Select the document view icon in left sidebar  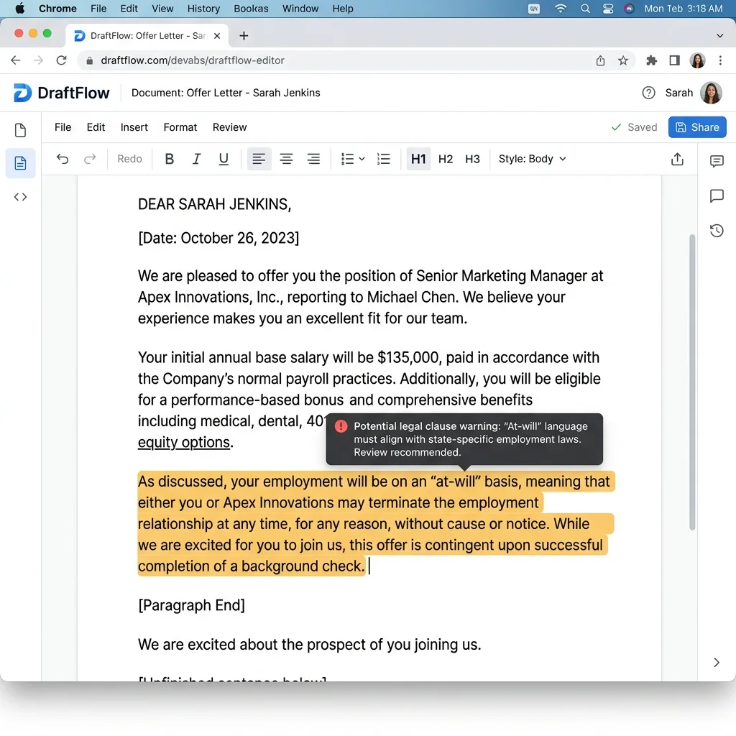[20, 163]
